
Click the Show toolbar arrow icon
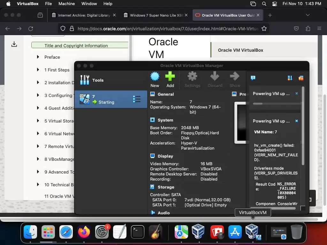click(235, 76)
